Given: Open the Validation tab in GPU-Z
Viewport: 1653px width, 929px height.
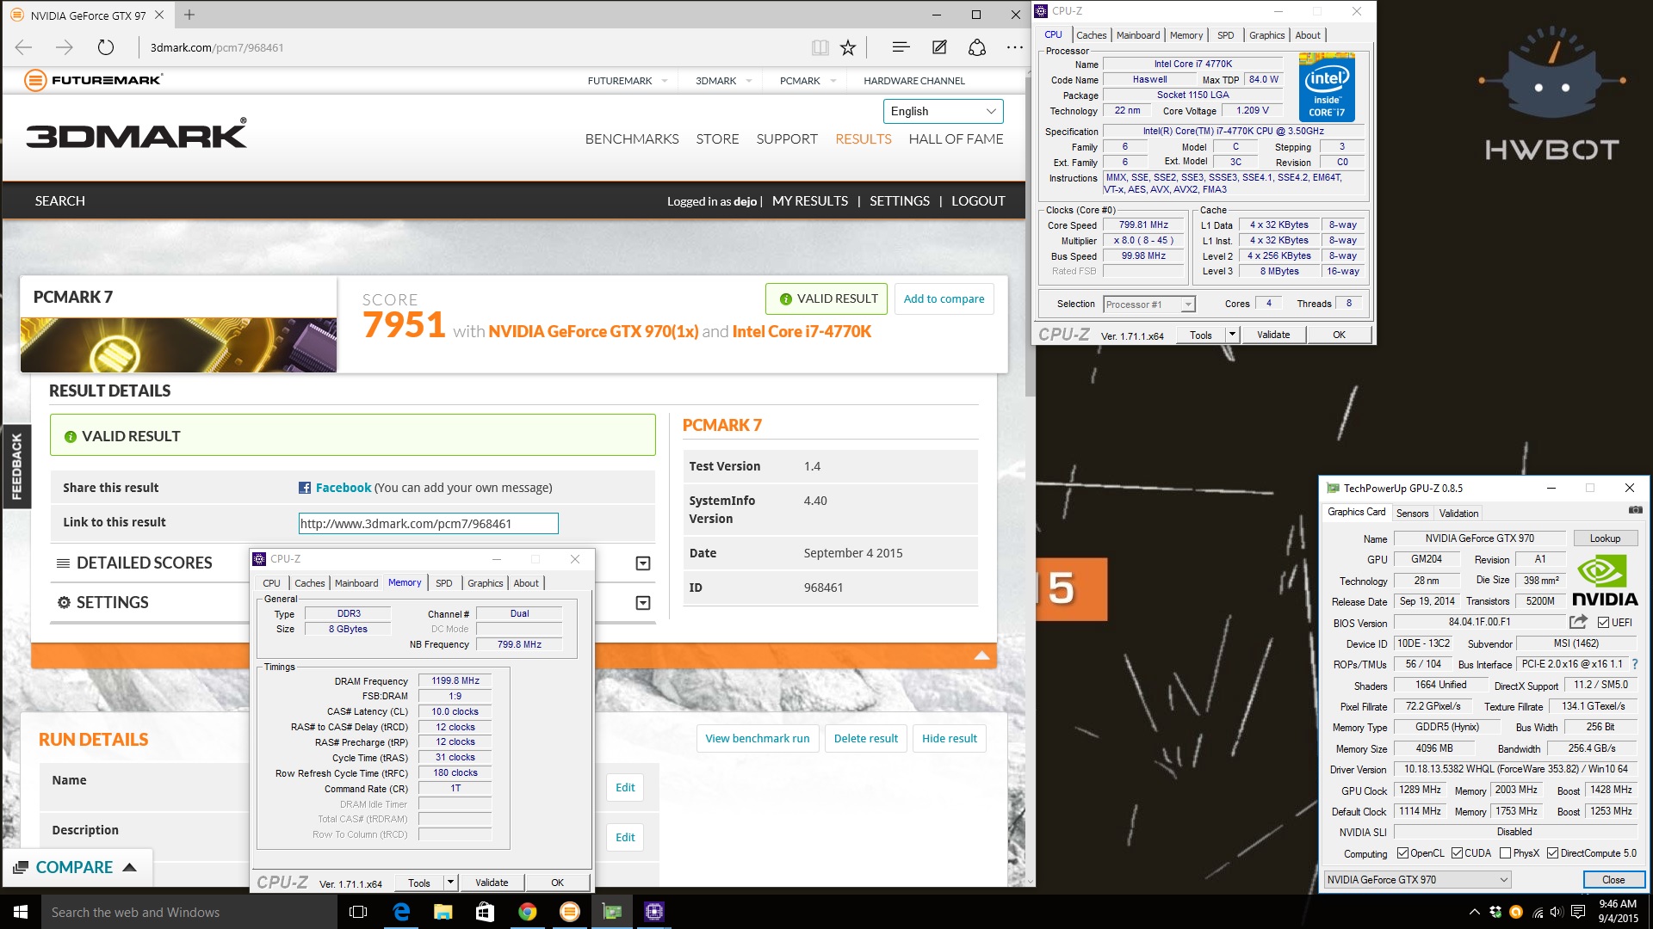Looking at the screenshot, I should [x=1458, y=513].
